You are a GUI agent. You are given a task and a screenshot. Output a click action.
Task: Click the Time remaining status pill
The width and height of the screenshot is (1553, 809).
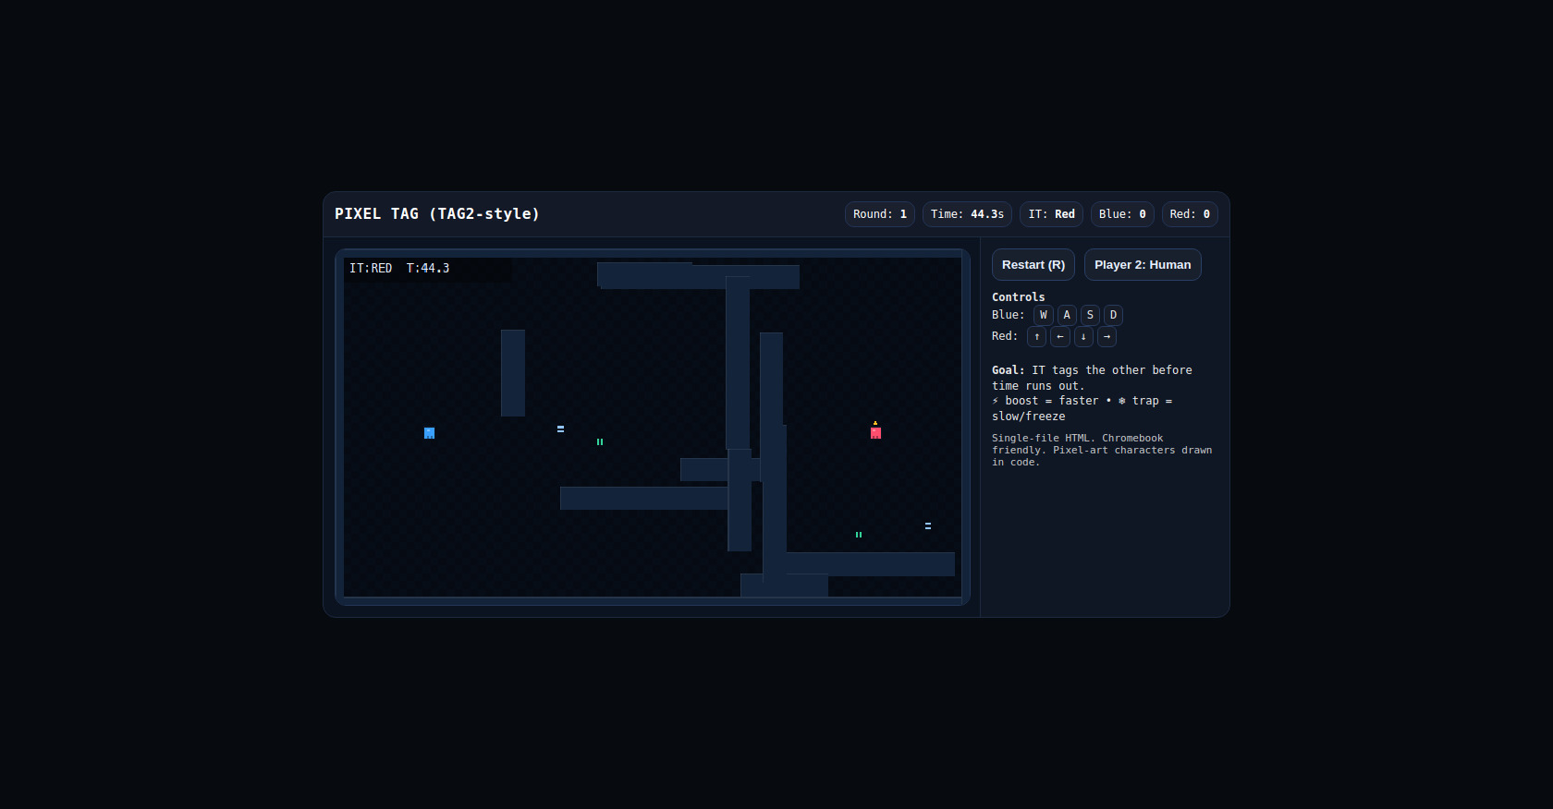(x=967, y=214)
